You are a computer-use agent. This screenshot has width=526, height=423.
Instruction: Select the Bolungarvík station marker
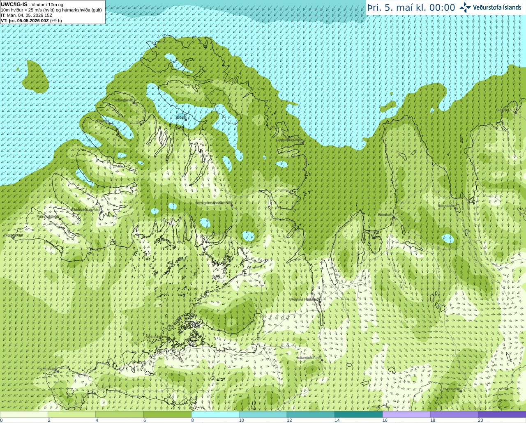coord(134,103)
